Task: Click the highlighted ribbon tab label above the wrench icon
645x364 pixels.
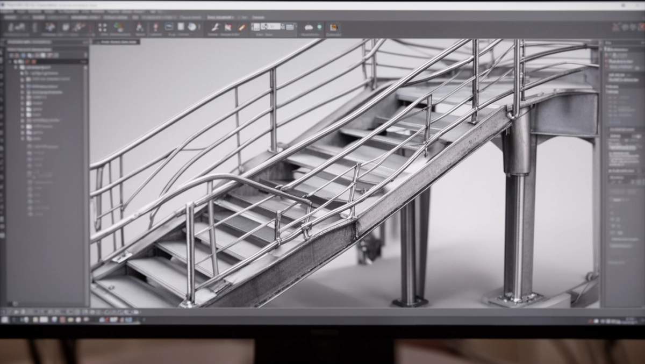Action: tap(220, 17)
